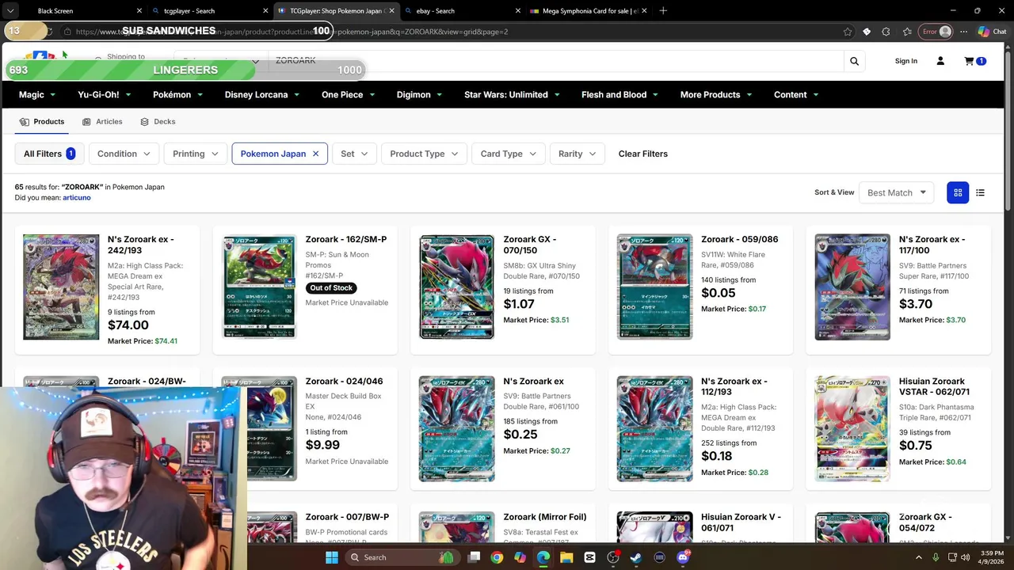
Task: Close the ebay - Search tab
Action: [x=518, y=11]
